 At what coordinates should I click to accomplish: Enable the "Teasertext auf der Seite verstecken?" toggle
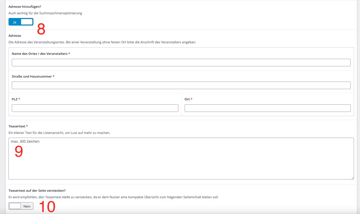click(21, 206)
